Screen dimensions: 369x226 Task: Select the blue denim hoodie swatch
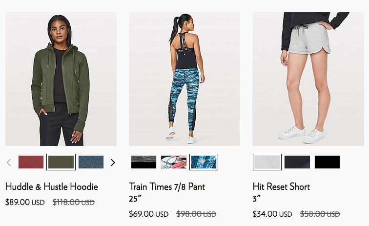tap(91, 162)
